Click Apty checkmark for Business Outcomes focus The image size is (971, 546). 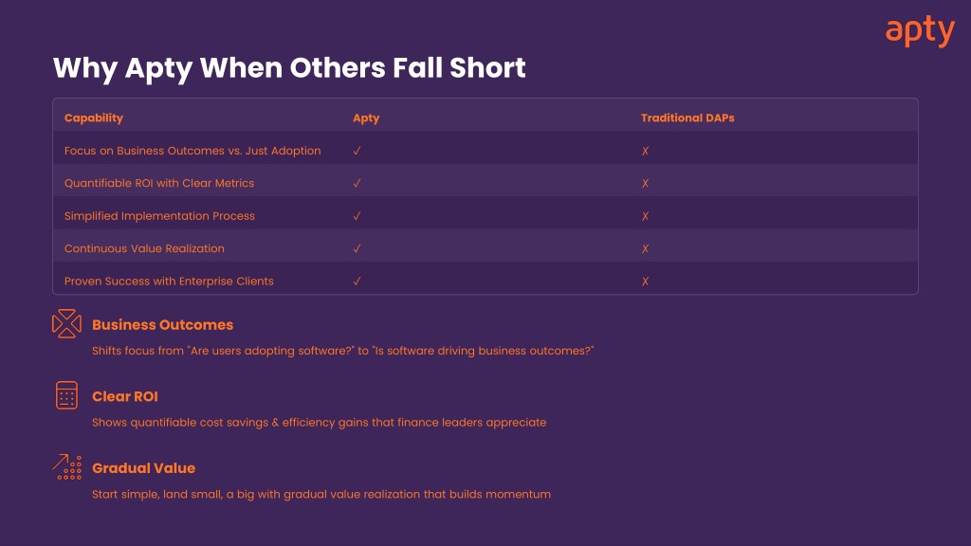[x=357, y=151]
